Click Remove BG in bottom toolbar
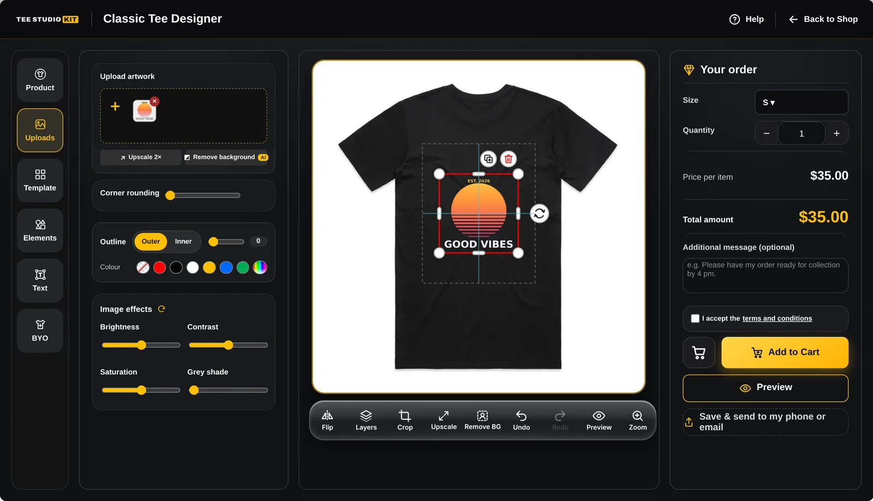 (x=482, y=420)
